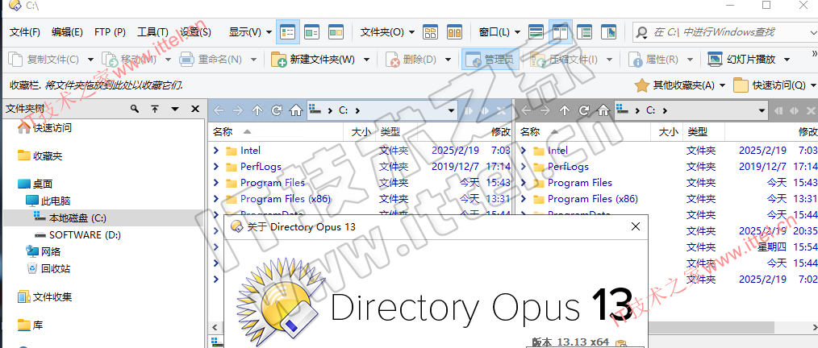Go up one folder in right pane
The image size is (818, 348).
(565, 110)
